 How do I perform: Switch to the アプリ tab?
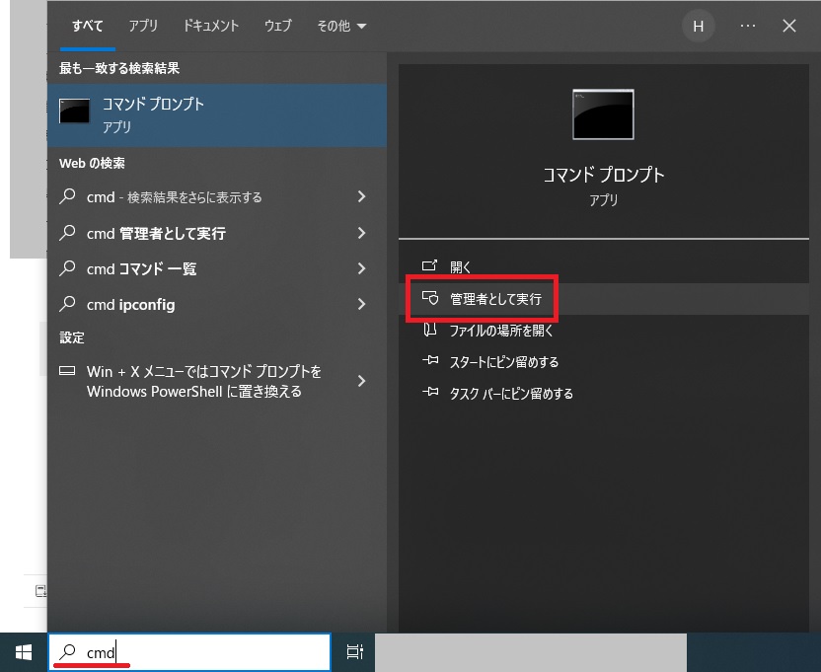pos(143,27)
